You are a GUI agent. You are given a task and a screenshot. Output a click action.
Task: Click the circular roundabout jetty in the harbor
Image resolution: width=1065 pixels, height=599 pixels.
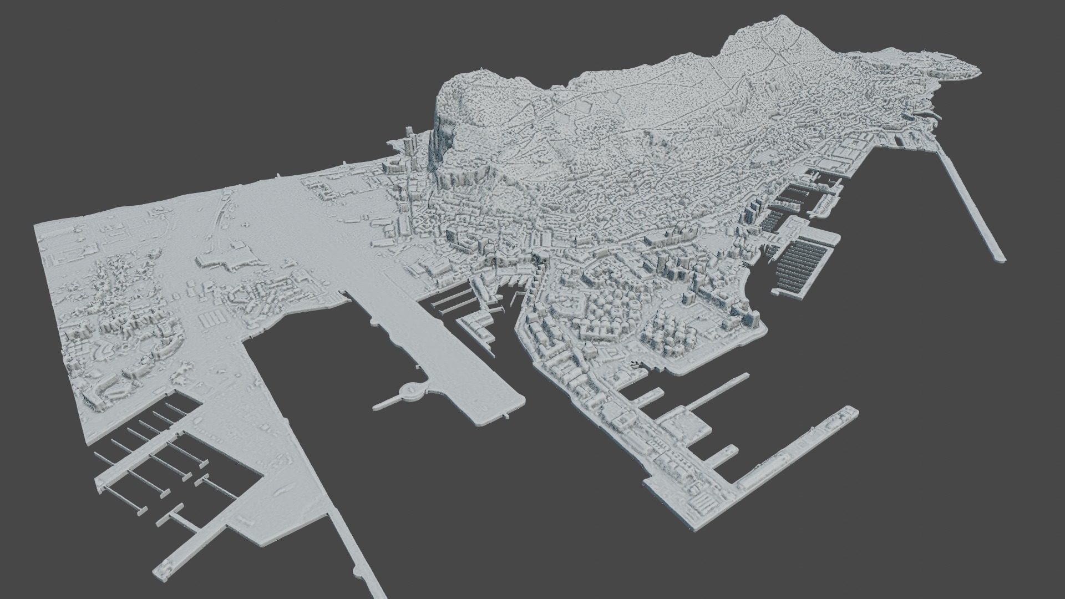pyautogui.click(x=411, y=392)
